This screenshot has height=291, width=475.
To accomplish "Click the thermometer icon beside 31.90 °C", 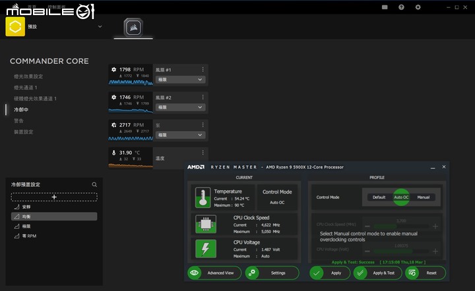I will click(x=114, y=153).
